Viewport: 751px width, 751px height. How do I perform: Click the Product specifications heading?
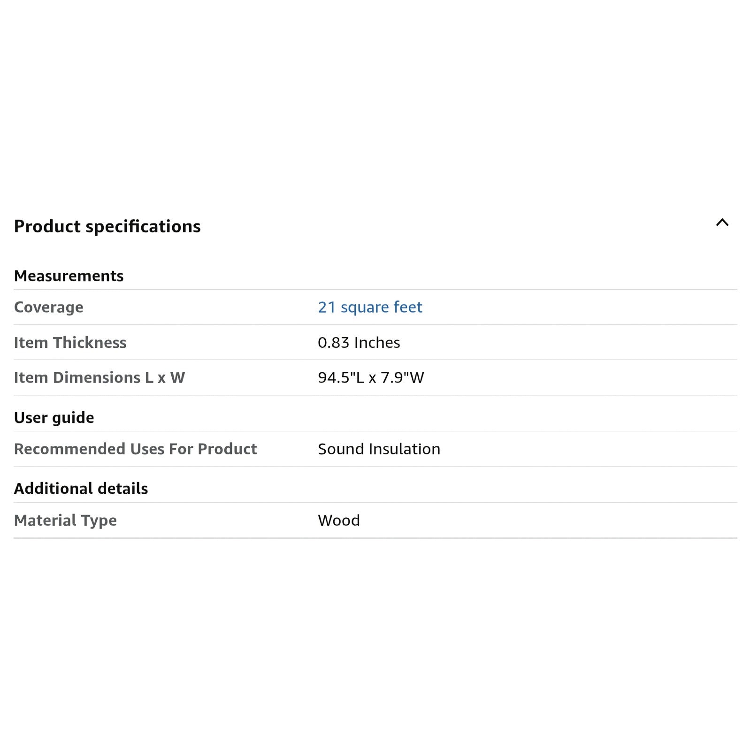coord(107,226)
